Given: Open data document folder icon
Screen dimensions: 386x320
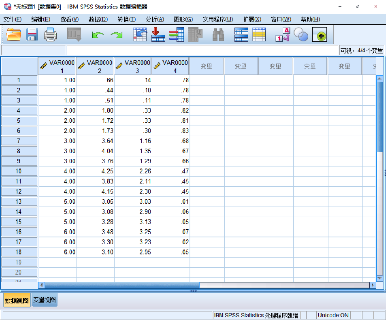Looking at the screenshot, I should [14, 34].
